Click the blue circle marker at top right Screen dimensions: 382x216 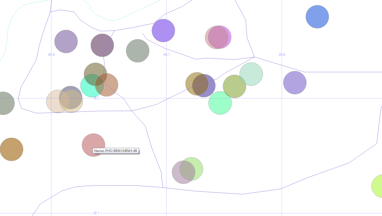tap(317, 17)
